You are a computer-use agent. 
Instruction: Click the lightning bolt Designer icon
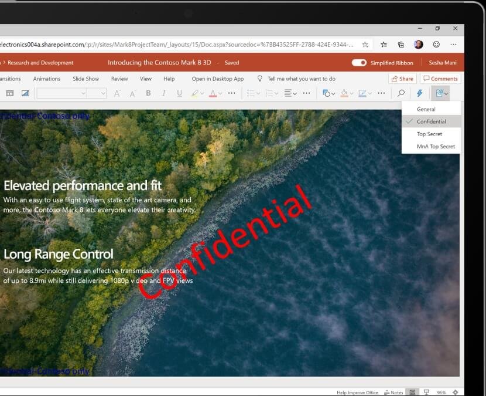419,93
